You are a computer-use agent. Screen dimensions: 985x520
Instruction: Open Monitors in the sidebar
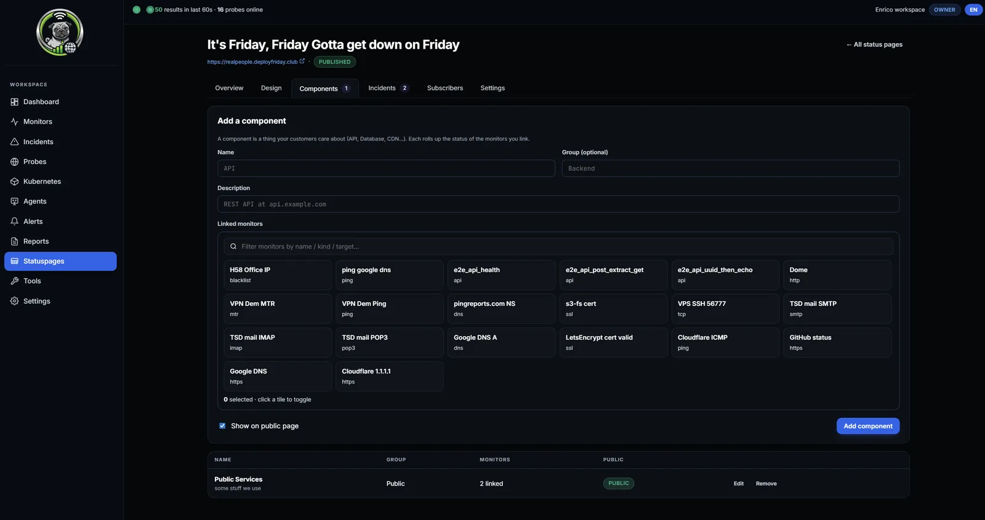click(x=60, y=122)
